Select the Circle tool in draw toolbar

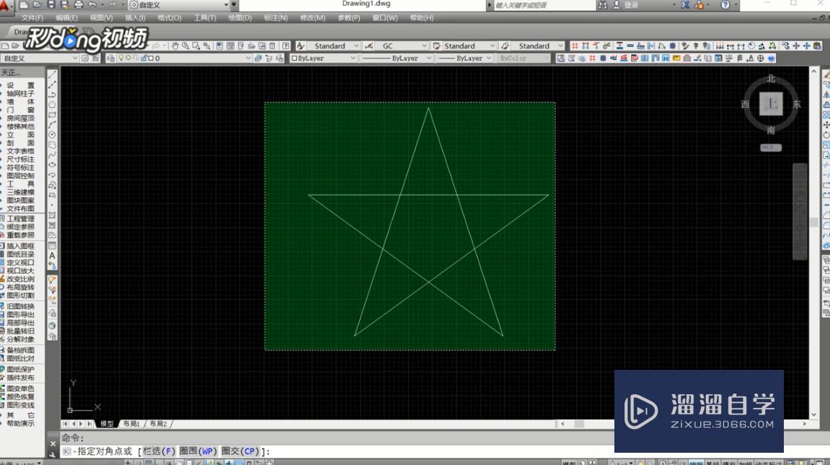(x=53, y=135)
